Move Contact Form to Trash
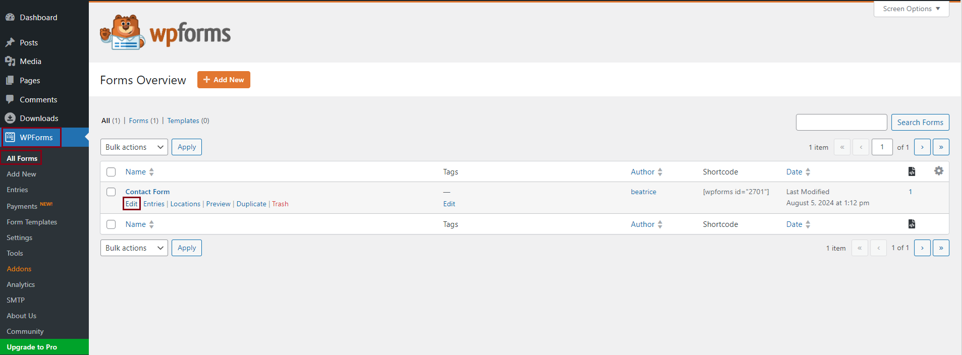The image size is (962, 355). [280, 204]
